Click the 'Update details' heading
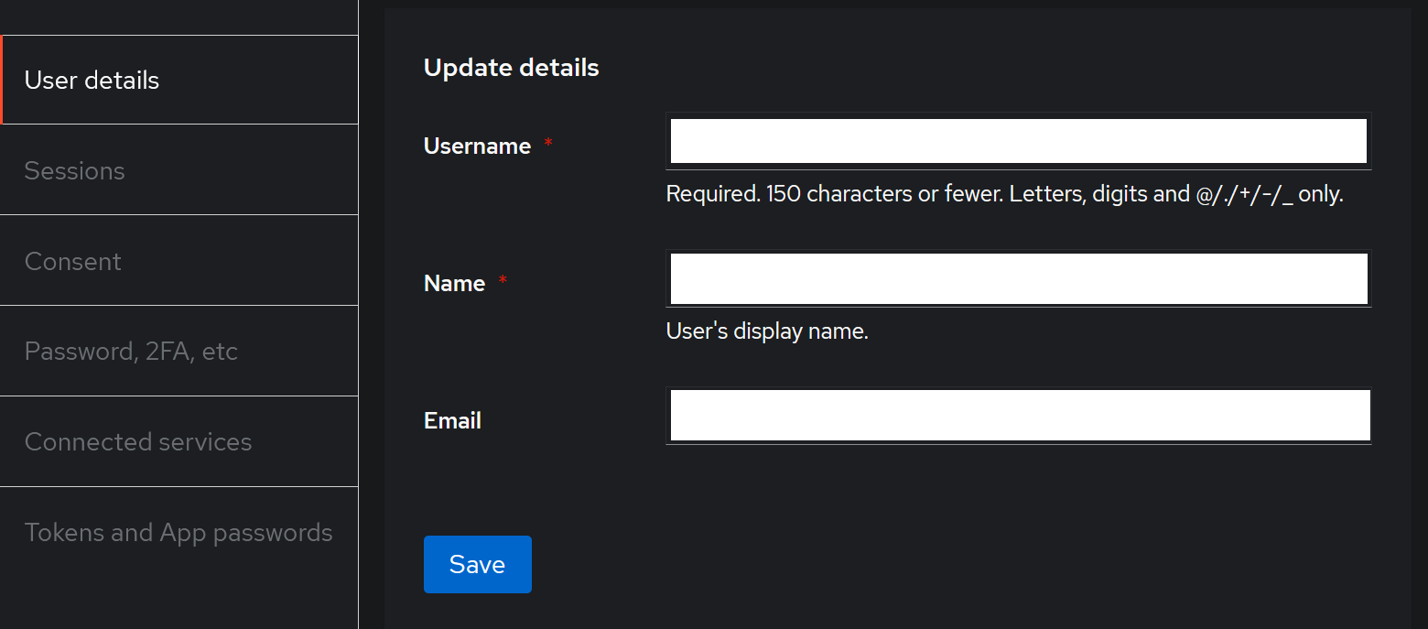 click(x=512, y=67)
